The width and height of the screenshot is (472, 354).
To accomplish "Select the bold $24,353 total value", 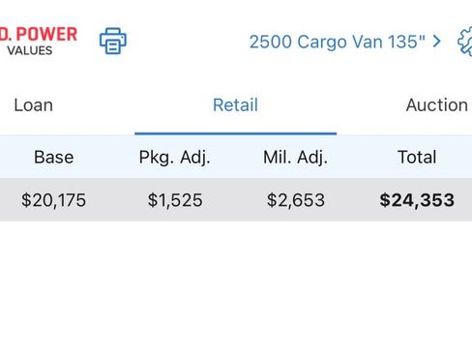I will coord(417,200).
